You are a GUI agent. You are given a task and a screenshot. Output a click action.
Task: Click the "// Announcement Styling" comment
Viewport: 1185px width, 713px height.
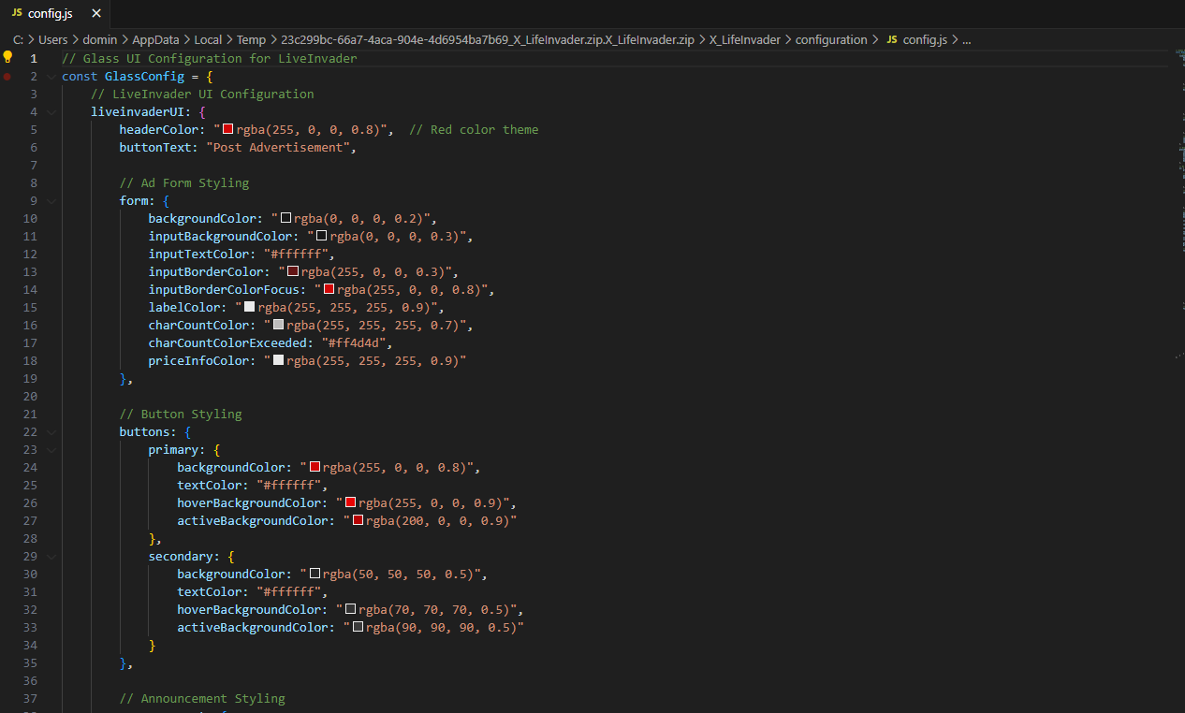(202, 698)
